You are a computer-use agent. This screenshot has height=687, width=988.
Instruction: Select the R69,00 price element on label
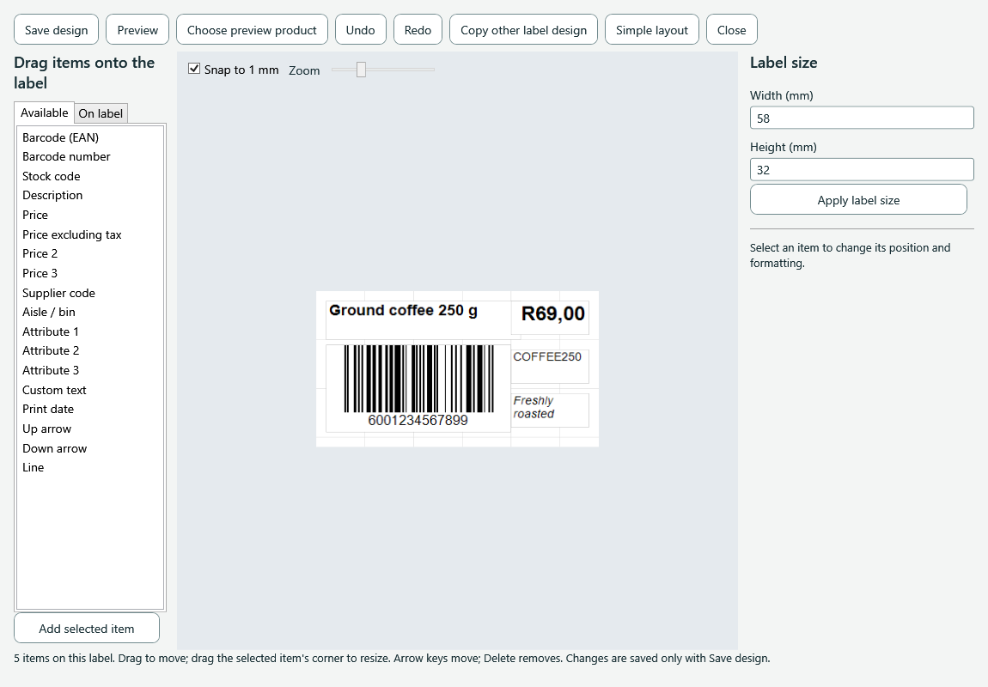coord(550,318)
